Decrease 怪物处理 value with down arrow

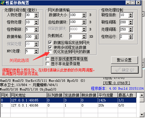click(36, 24)
